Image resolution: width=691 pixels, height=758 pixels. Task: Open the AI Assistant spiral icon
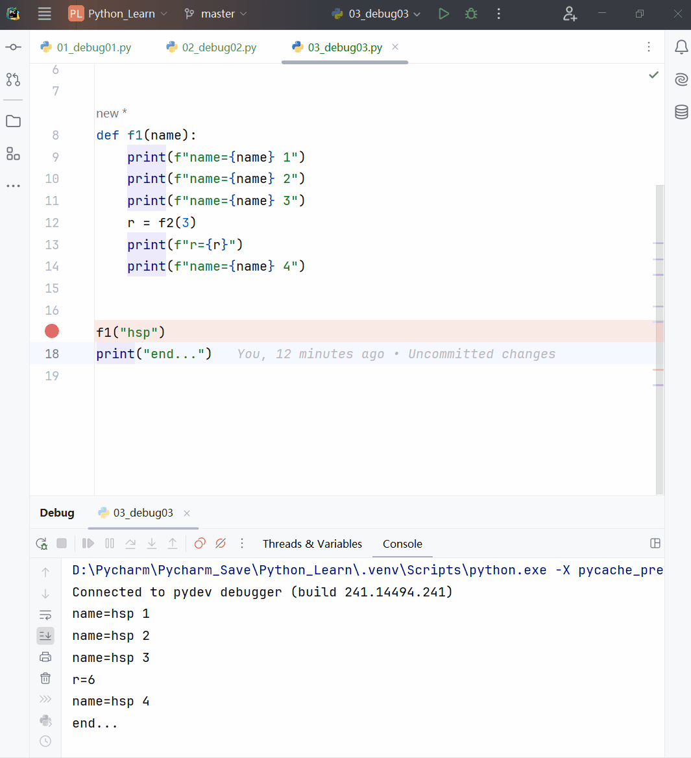click(681, 79)
